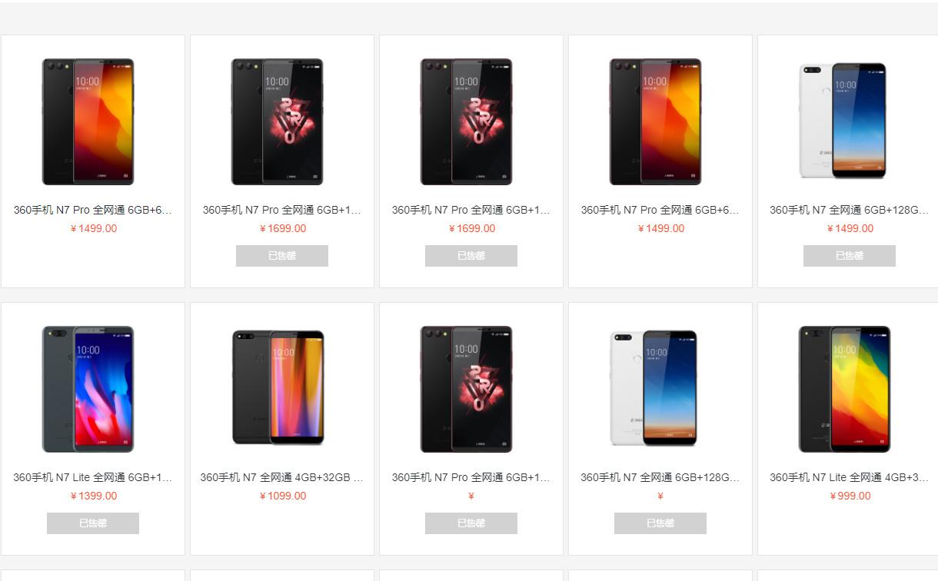Click the 已售罄 button under black N7 Pro ¥1699.00
Viewport: 938px width, 581px height.
pyautogui.click(x=282, y=256)
